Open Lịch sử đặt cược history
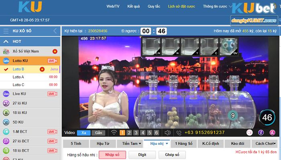 [181, 6]
